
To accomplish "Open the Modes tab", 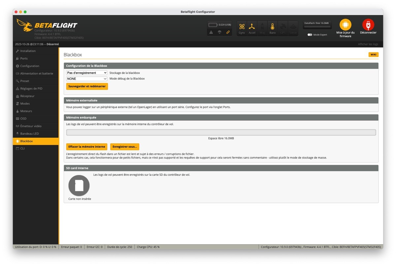I will (x=36, y=103).
